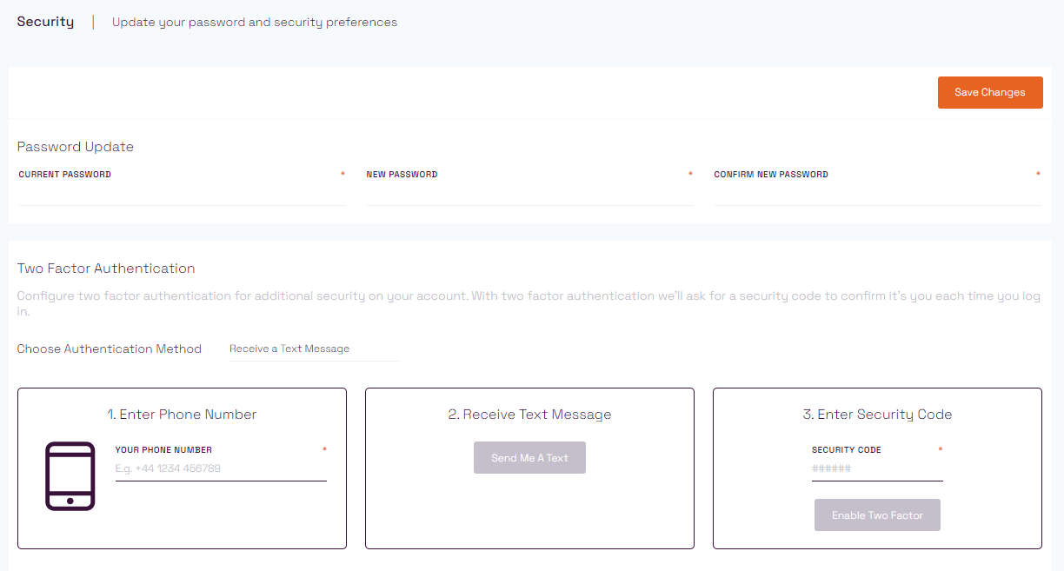
Task: Select the Security page heading
Action: coord(45,21)
